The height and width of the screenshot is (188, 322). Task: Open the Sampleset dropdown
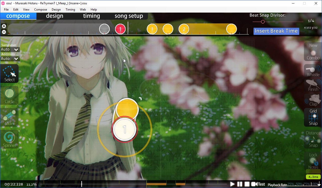coord(10,50)
